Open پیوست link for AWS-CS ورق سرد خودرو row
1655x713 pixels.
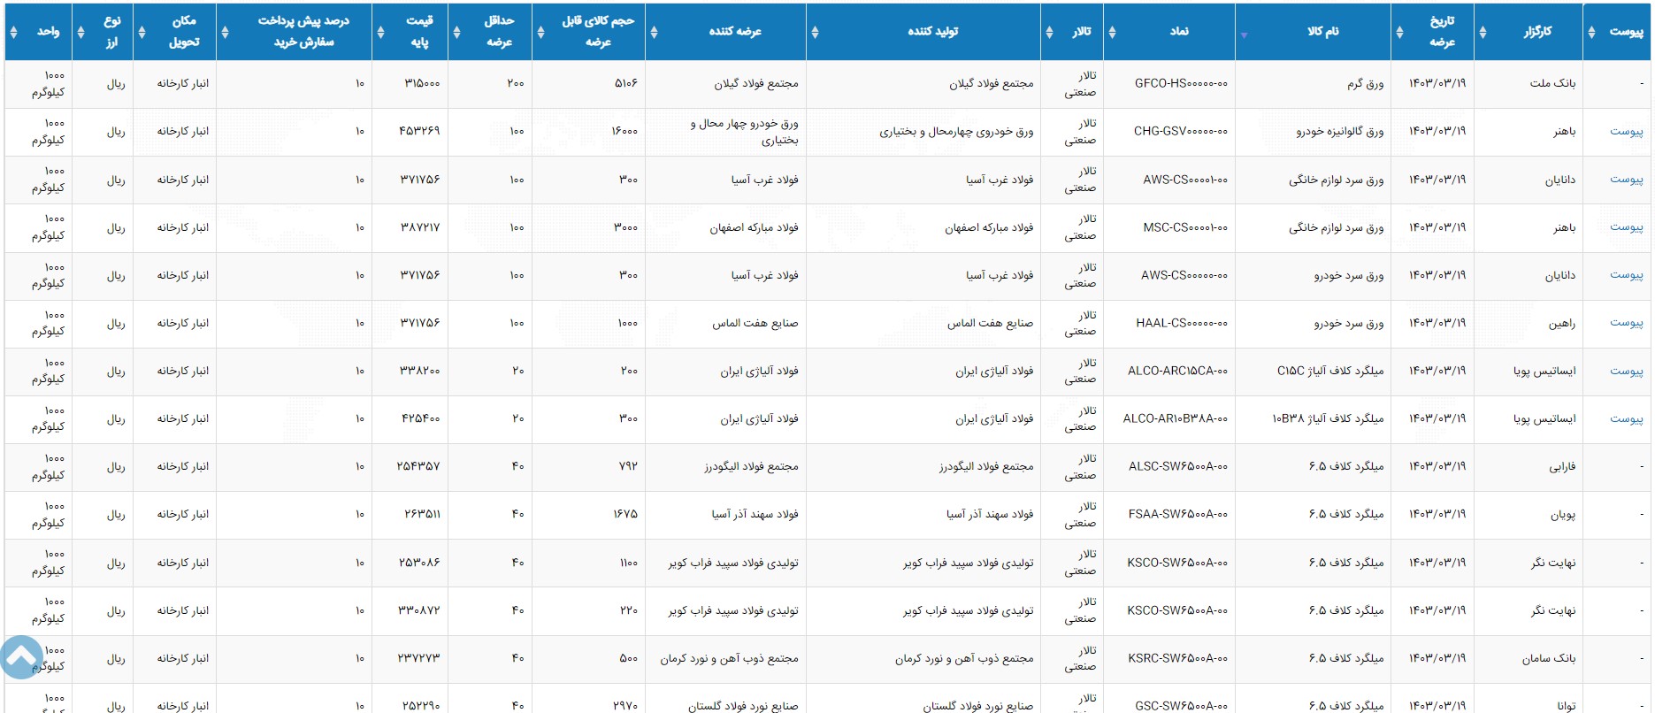point(1626,274)
